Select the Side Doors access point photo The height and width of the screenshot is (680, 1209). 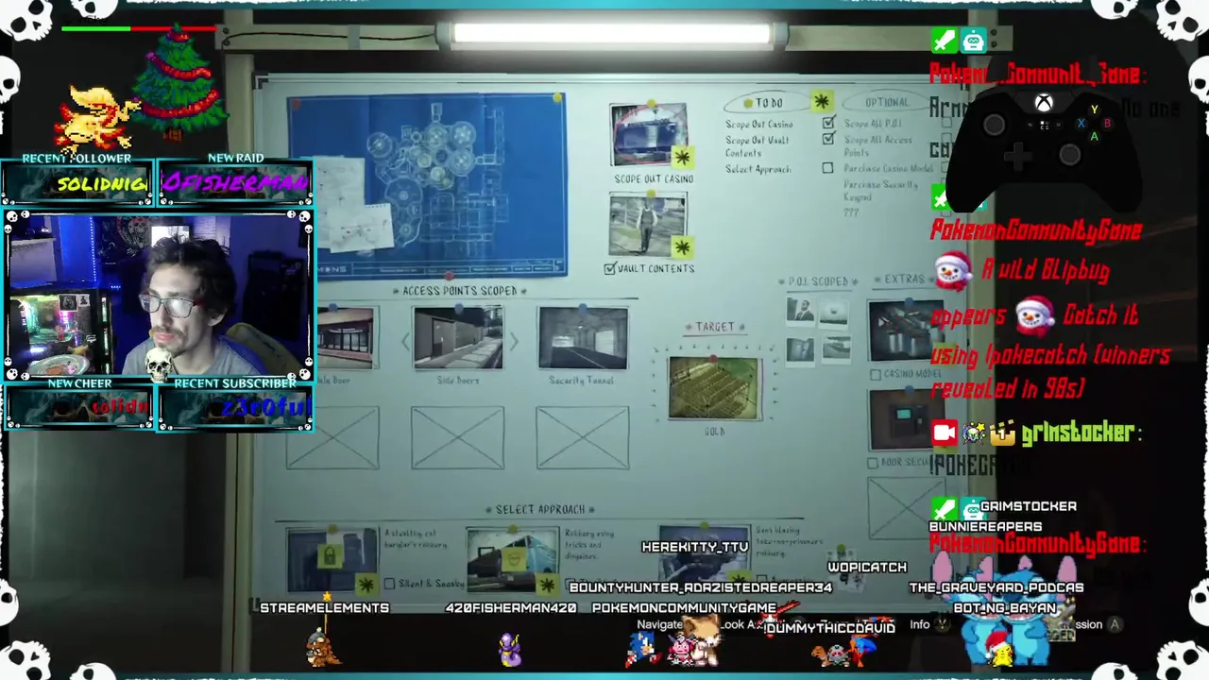click(x=458, y=338)
